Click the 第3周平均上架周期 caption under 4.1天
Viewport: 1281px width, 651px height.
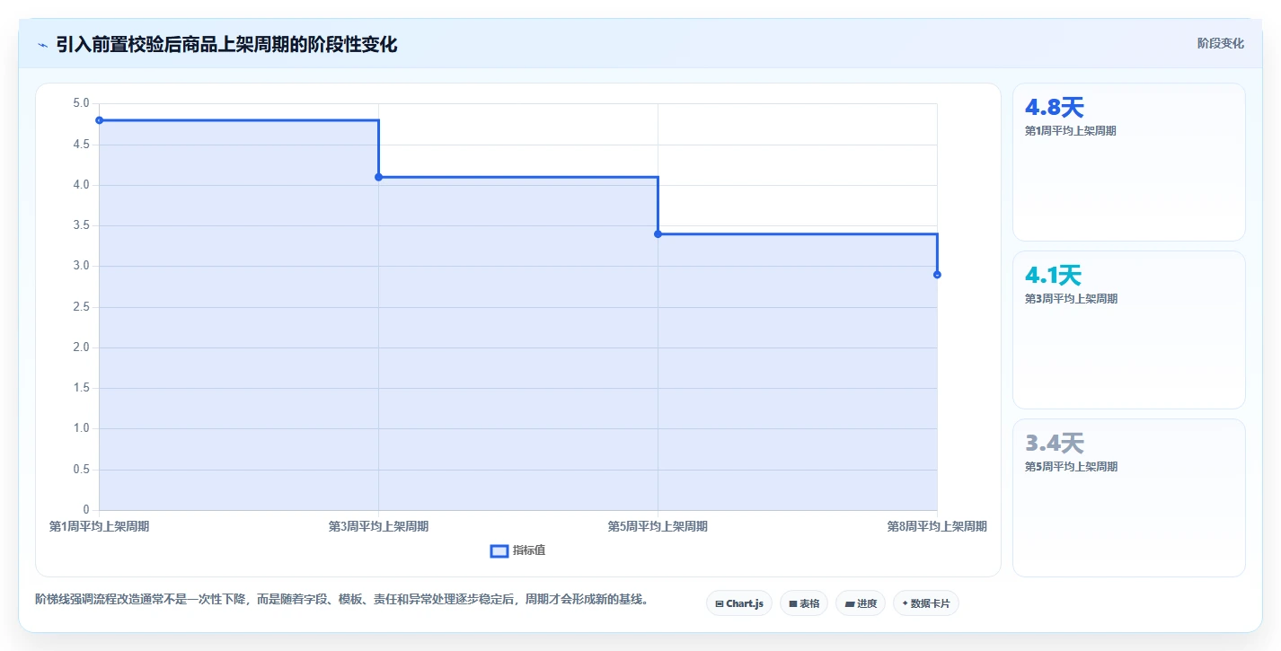(x=1071, y=298)
